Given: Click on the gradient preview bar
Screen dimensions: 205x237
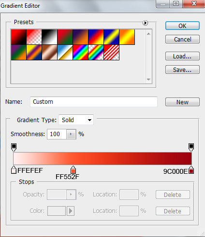Looking at the screenshot, I should point(102,158).
